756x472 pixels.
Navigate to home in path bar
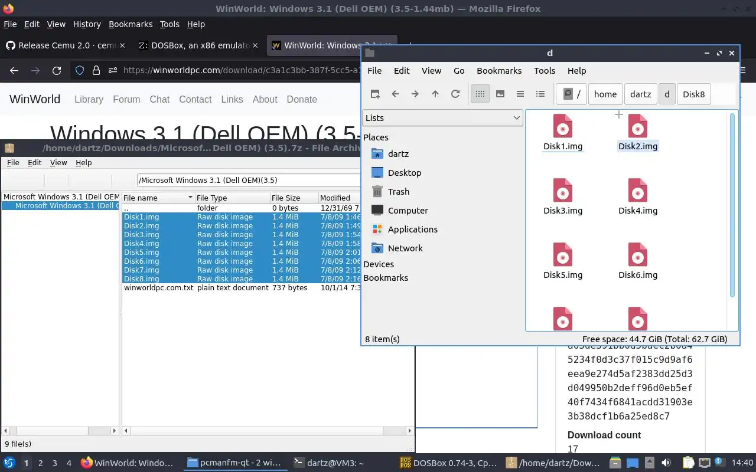coord(605,94)
